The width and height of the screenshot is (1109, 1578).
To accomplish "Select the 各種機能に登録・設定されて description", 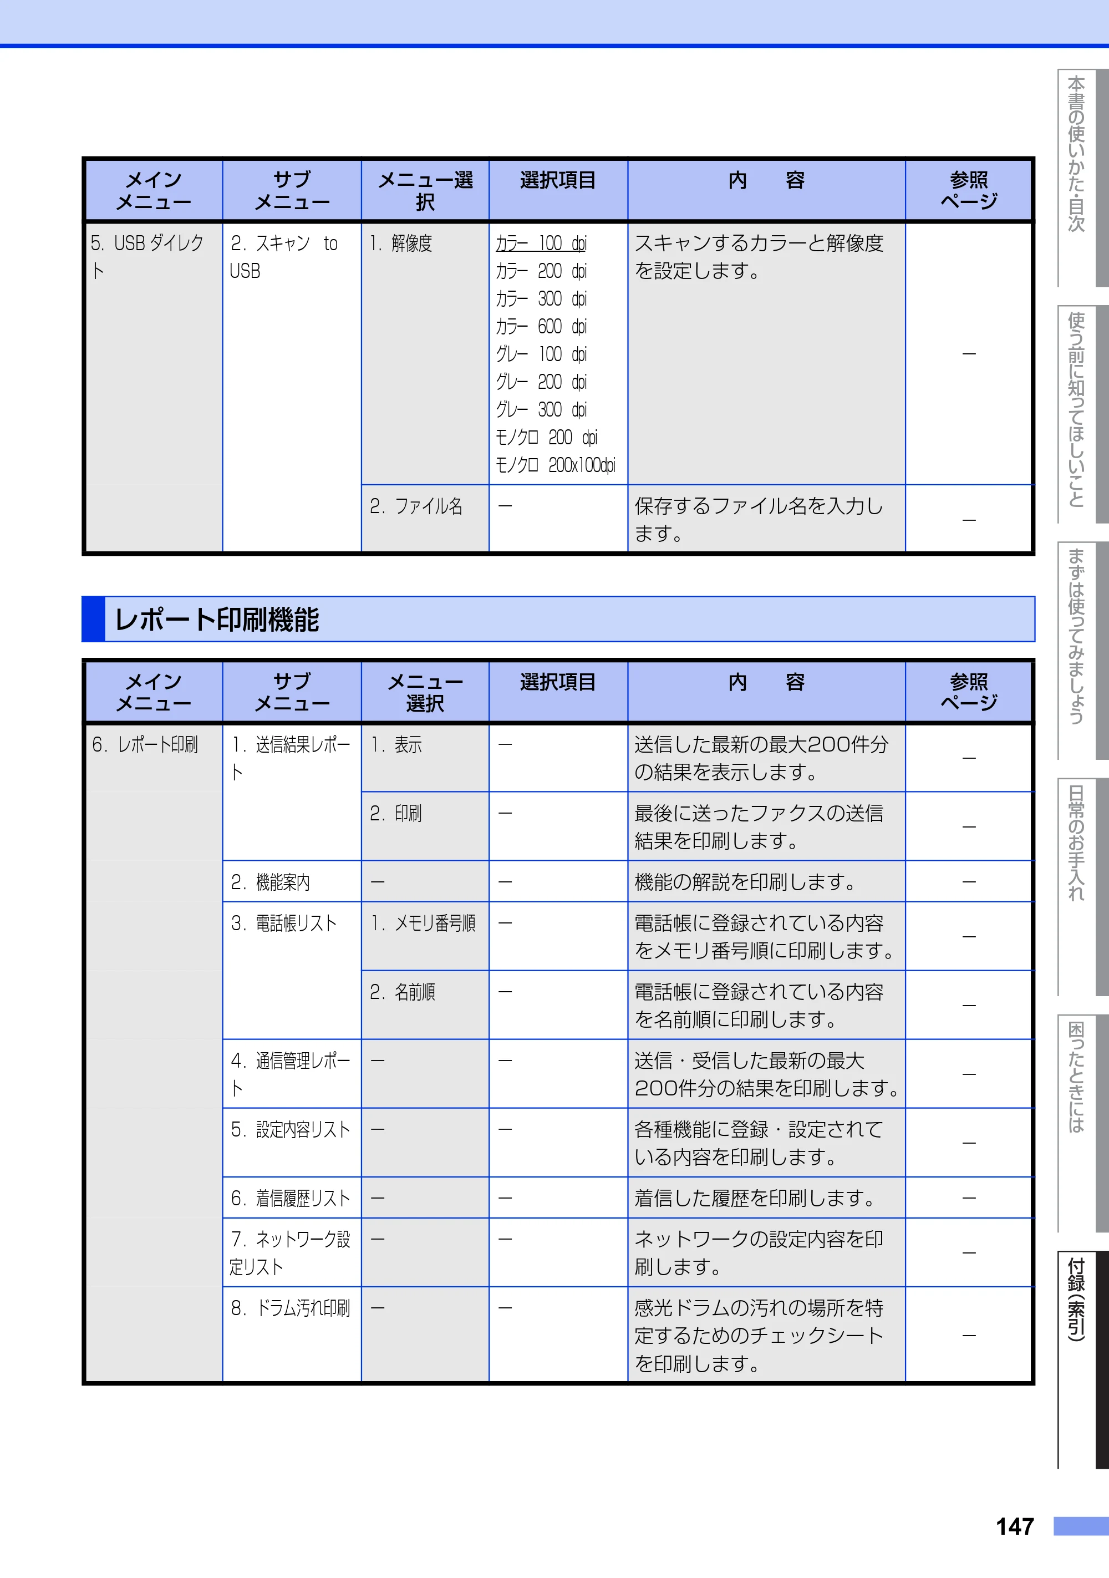I will pos(759,1143).
